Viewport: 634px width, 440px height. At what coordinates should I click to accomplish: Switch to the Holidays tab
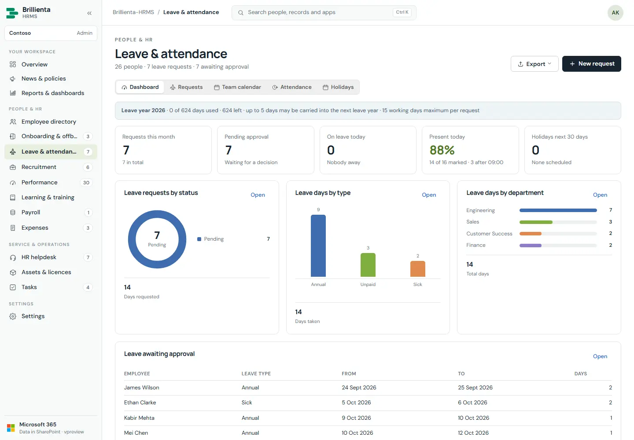(338, 87)
